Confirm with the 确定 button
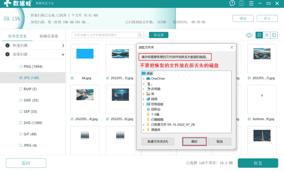 194,142
